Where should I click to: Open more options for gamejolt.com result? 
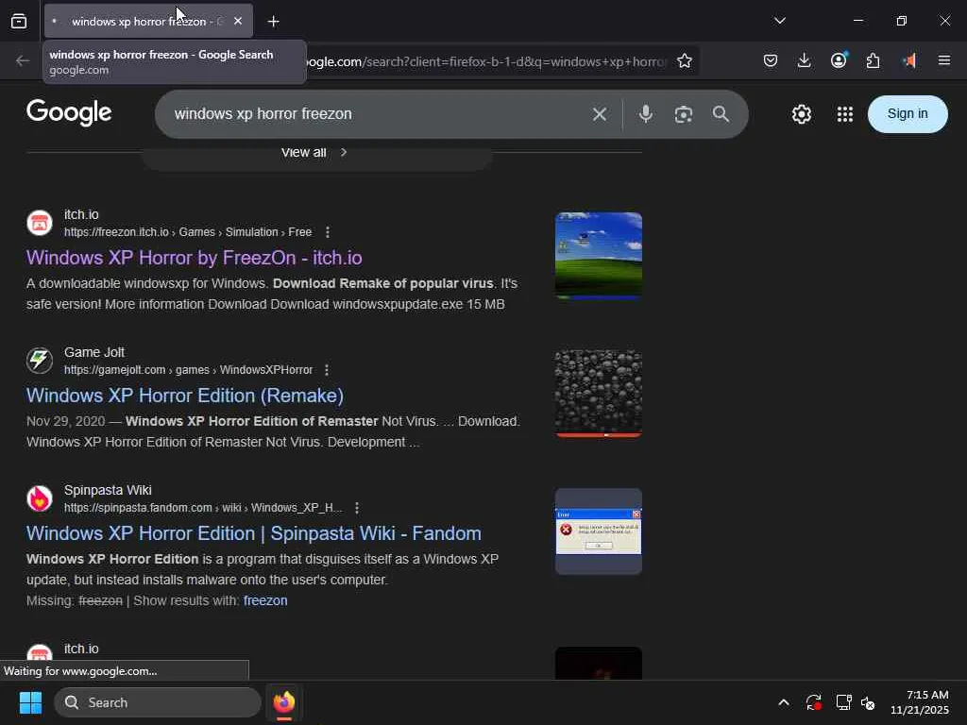[327, 370]
